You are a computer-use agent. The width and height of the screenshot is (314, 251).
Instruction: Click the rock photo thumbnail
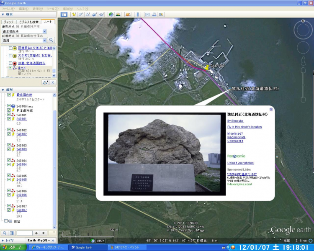pyautogui.click(x=165, y=154)
